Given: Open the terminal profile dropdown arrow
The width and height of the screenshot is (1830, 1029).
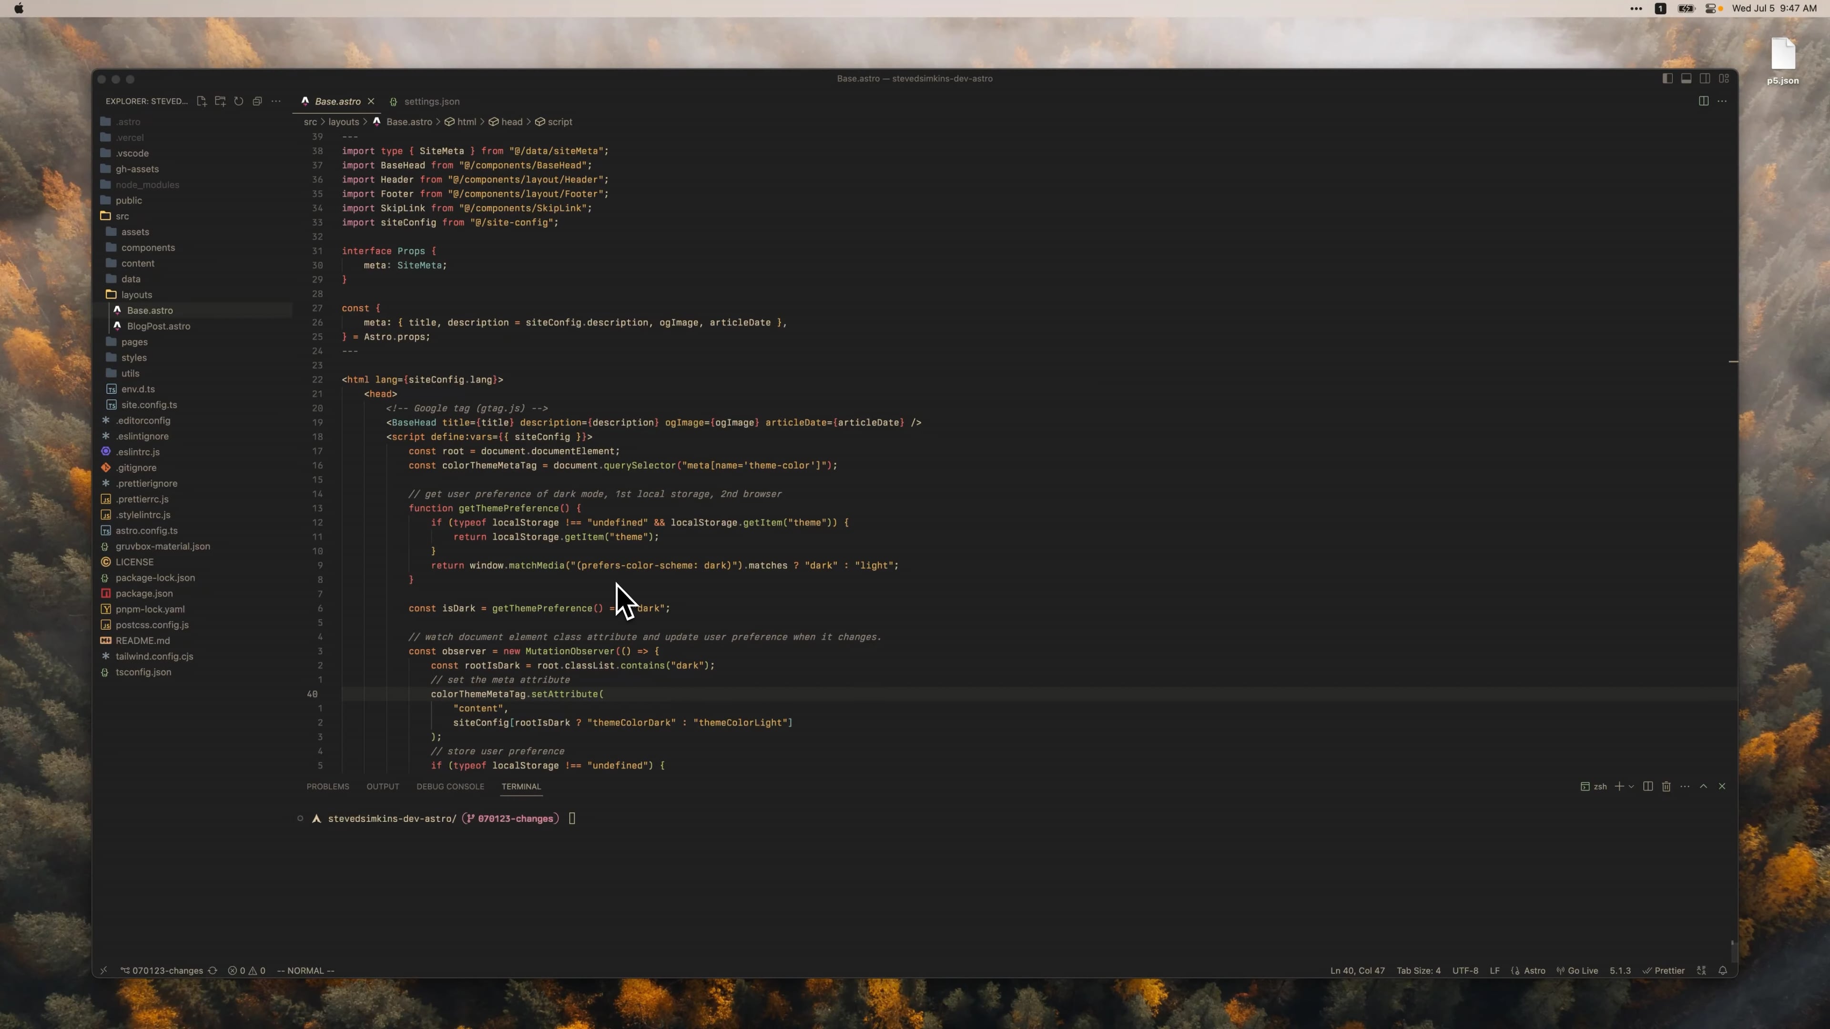Looking at the screenshot, I should 1631,787.
